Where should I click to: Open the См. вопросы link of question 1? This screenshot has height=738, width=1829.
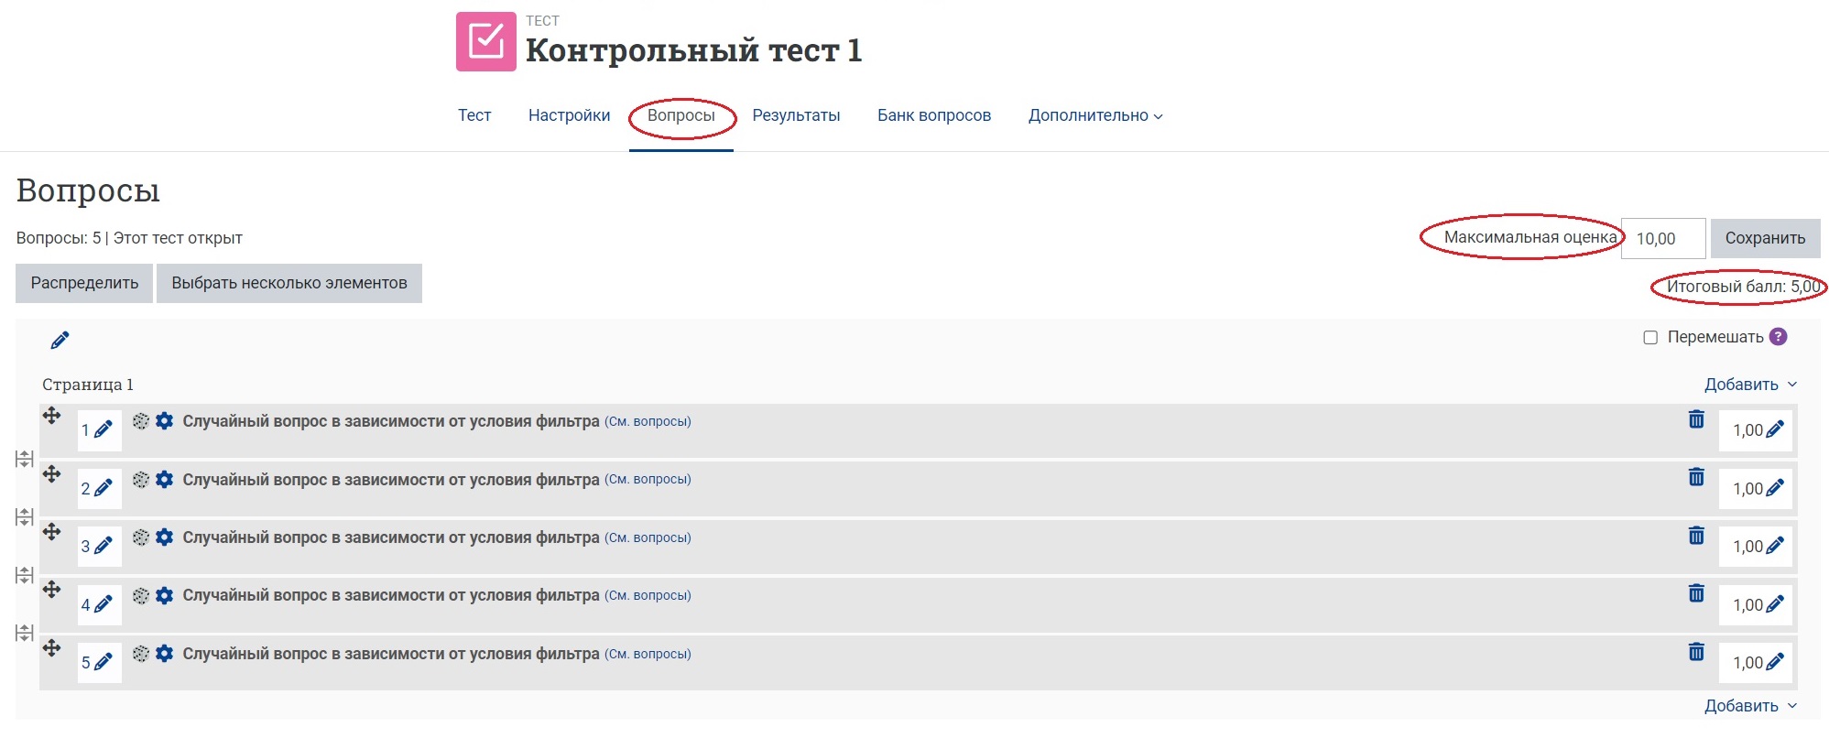(x=648, y=421)
